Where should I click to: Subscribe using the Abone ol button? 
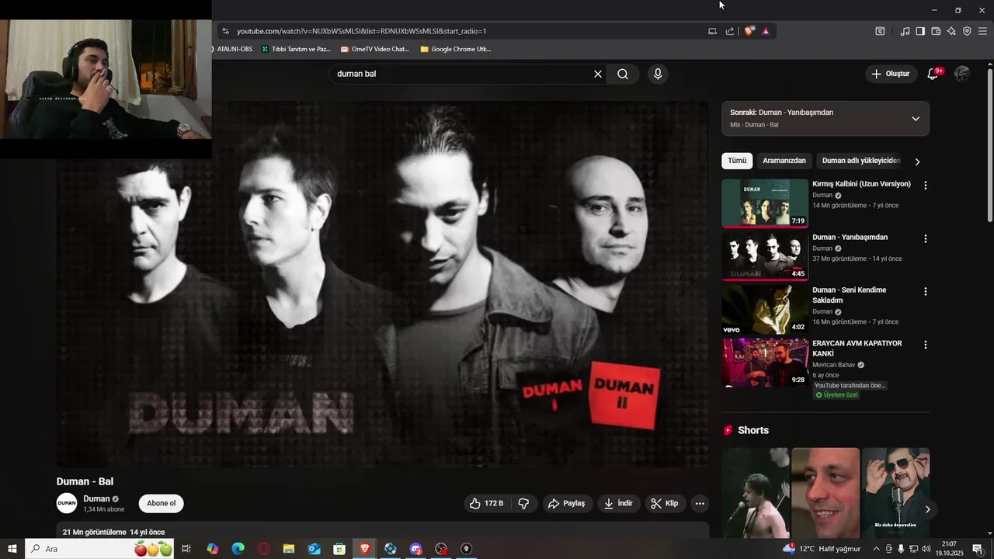162,503
